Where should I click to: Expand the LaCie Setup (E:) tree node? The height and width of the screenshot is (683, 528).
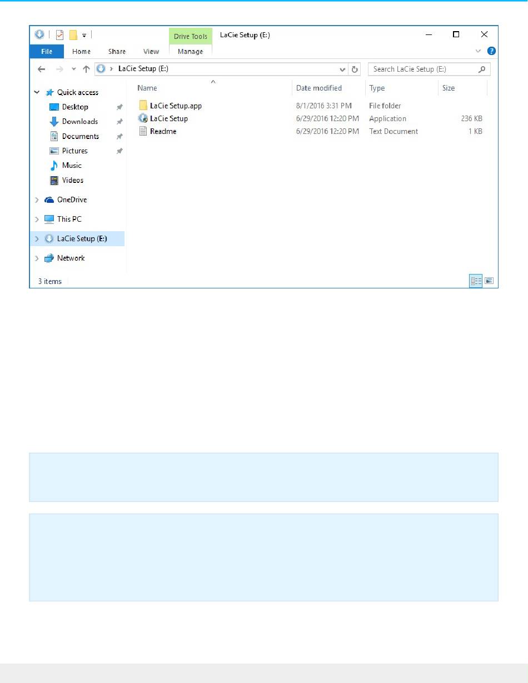[37, 238]
